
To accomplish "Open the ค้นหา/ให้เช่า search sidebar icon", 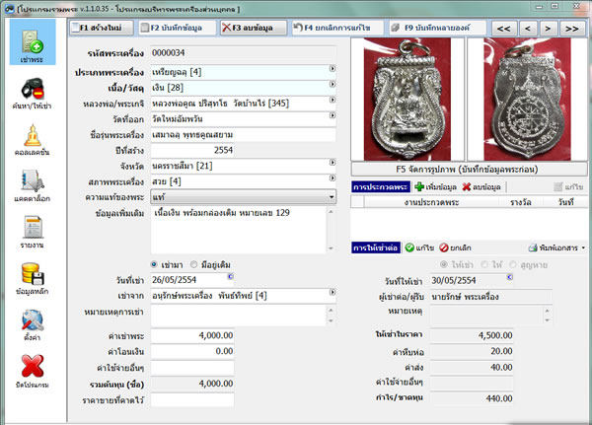I will tap(30, 94).
